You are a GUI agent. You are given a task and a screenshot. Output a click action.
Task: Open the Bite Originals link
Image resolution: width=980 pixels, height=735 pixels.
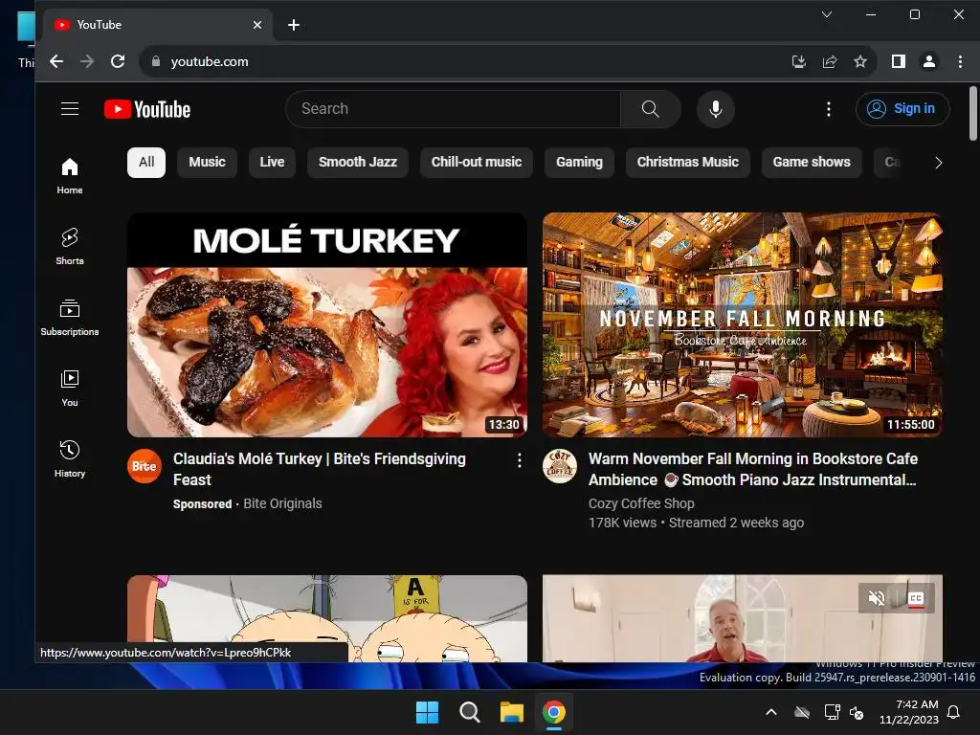(x=282, y=503)
